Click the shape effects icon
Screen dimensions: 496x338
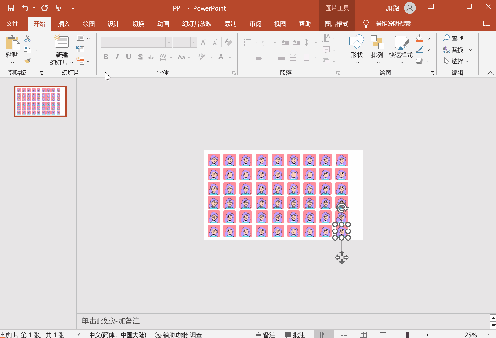click(x=419, y=61)
